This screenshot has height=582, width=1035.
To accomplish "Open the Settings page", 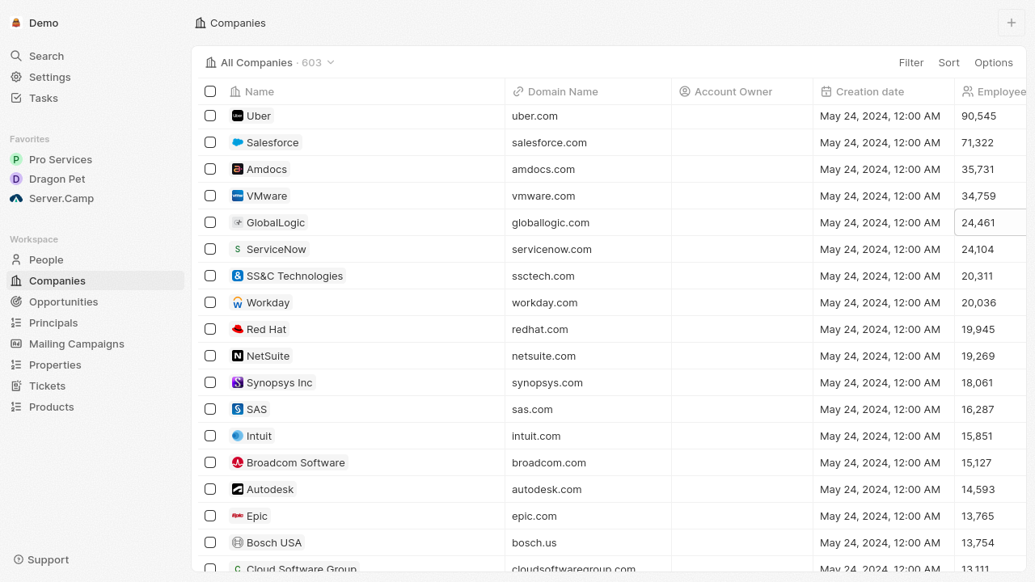I will (x=95, y=77).
